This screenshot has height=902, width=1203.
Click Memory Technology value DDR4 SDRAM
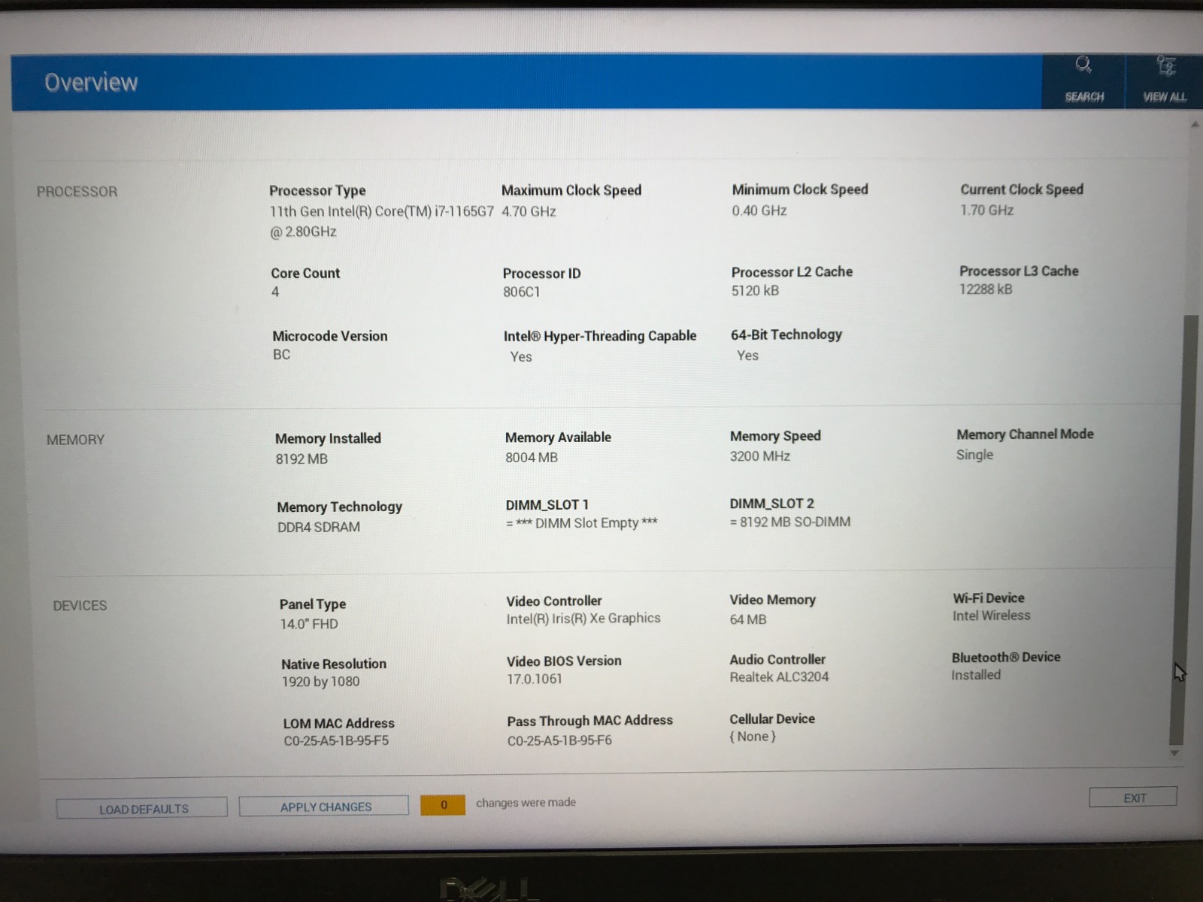pyautogui.click(x=319, y=527)
